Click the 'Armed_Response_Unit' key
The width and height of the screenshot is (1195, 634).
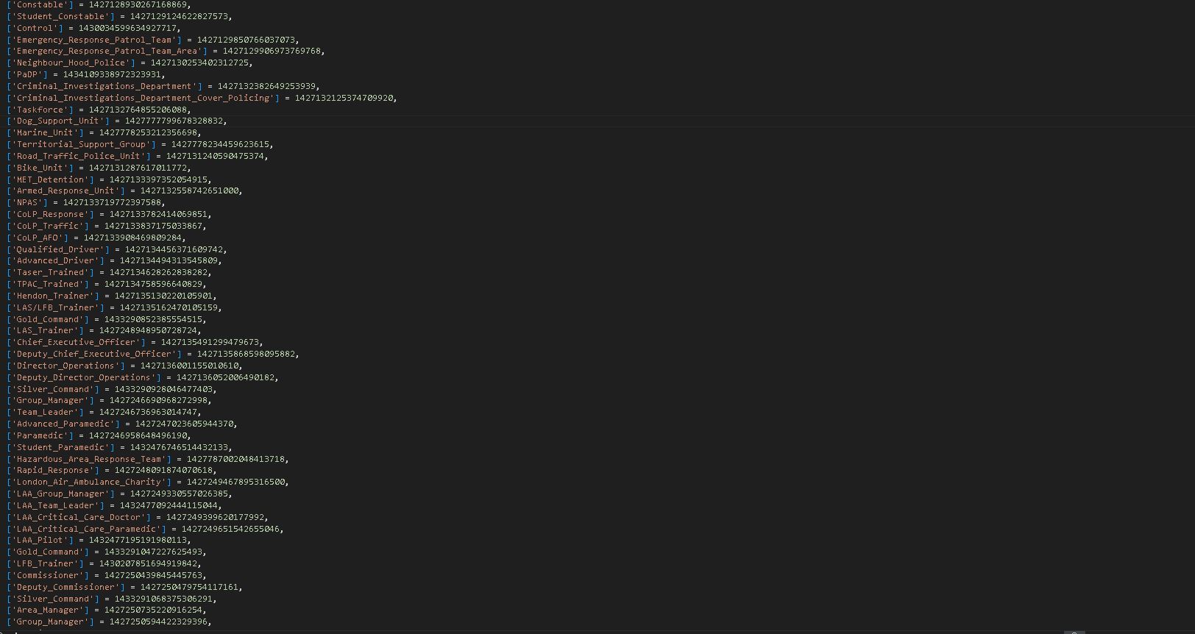click(x=65, y=191)
